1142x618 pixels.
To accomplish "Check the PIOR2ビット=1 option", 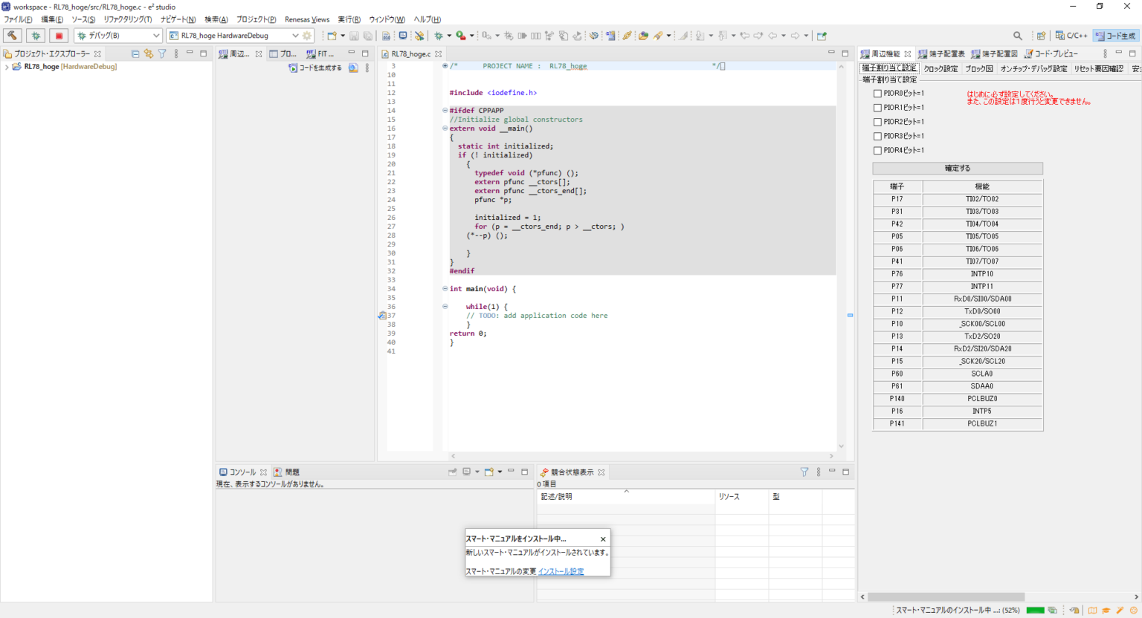I will click(877, 122).
